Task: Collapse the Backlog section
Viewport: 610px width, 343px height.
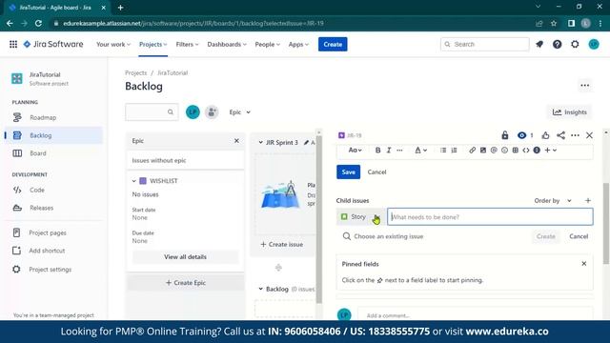Action: click(x=260, y=289)
